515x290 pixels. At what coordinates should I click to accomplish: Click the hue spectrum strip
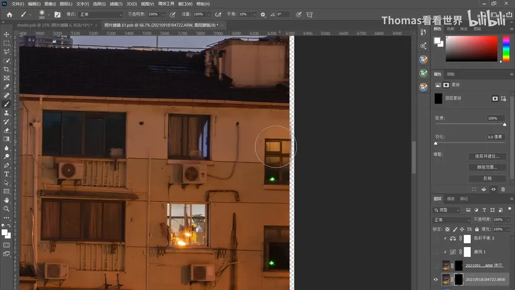tap(506, 48)
